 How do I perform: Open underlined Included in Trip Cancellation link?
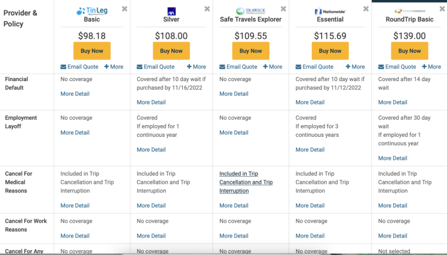246,182
